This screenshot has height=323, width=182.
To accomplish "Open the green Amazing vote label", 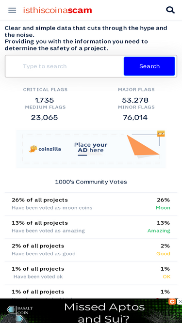I will (x=159, y=231).
